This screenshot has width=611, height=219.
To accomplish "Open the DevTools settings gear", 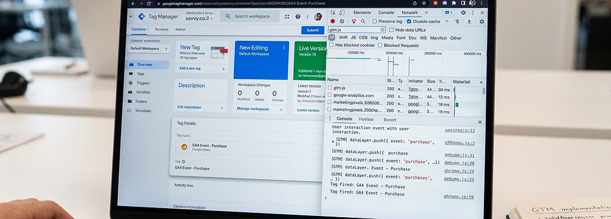I will pyautogui.click(x=463, y=12).
